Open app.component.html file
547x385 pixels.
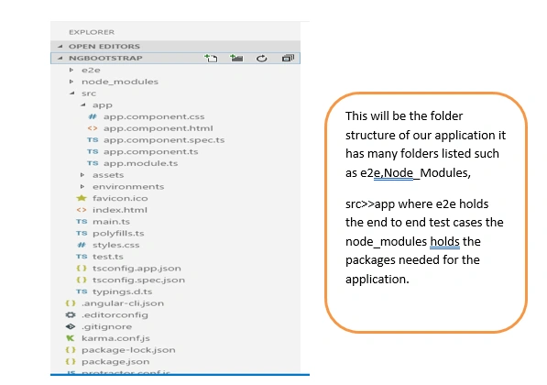pyautogui.click(x=158, y=128)
